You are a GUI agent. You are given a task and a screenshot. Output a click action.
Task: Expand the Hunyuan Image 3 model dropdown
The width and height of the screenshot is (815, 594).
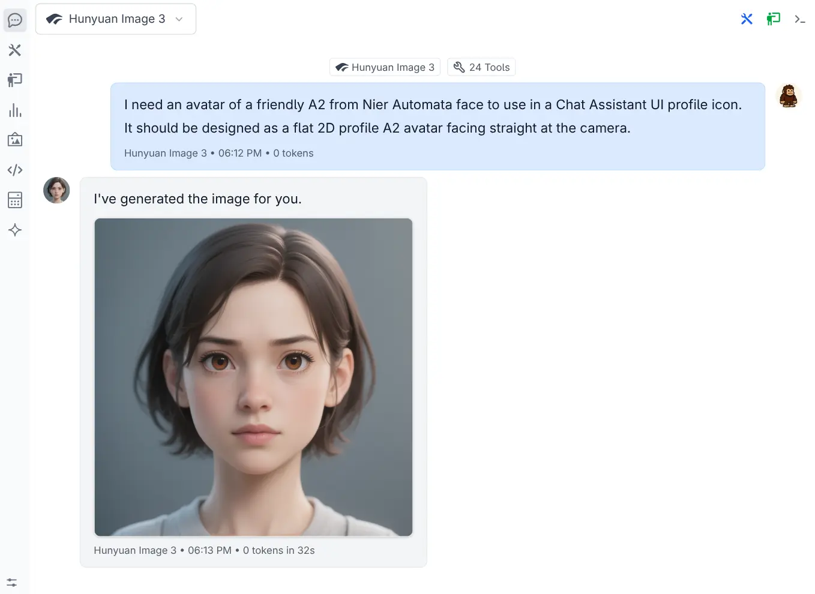point(116,19)
